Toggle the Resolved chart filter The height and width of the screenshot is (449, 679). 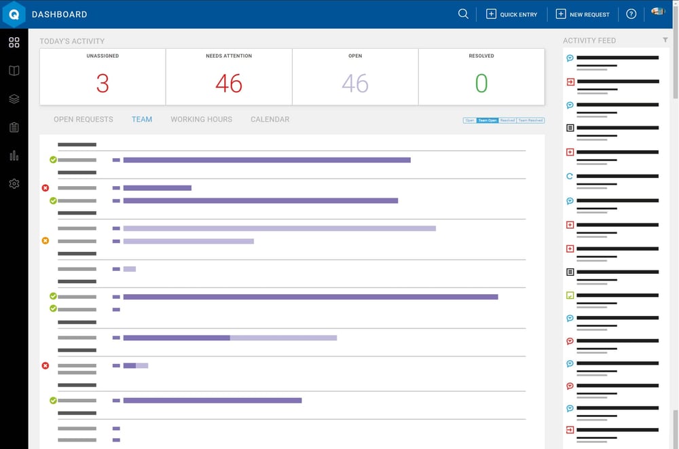click(x=507, y=120)
